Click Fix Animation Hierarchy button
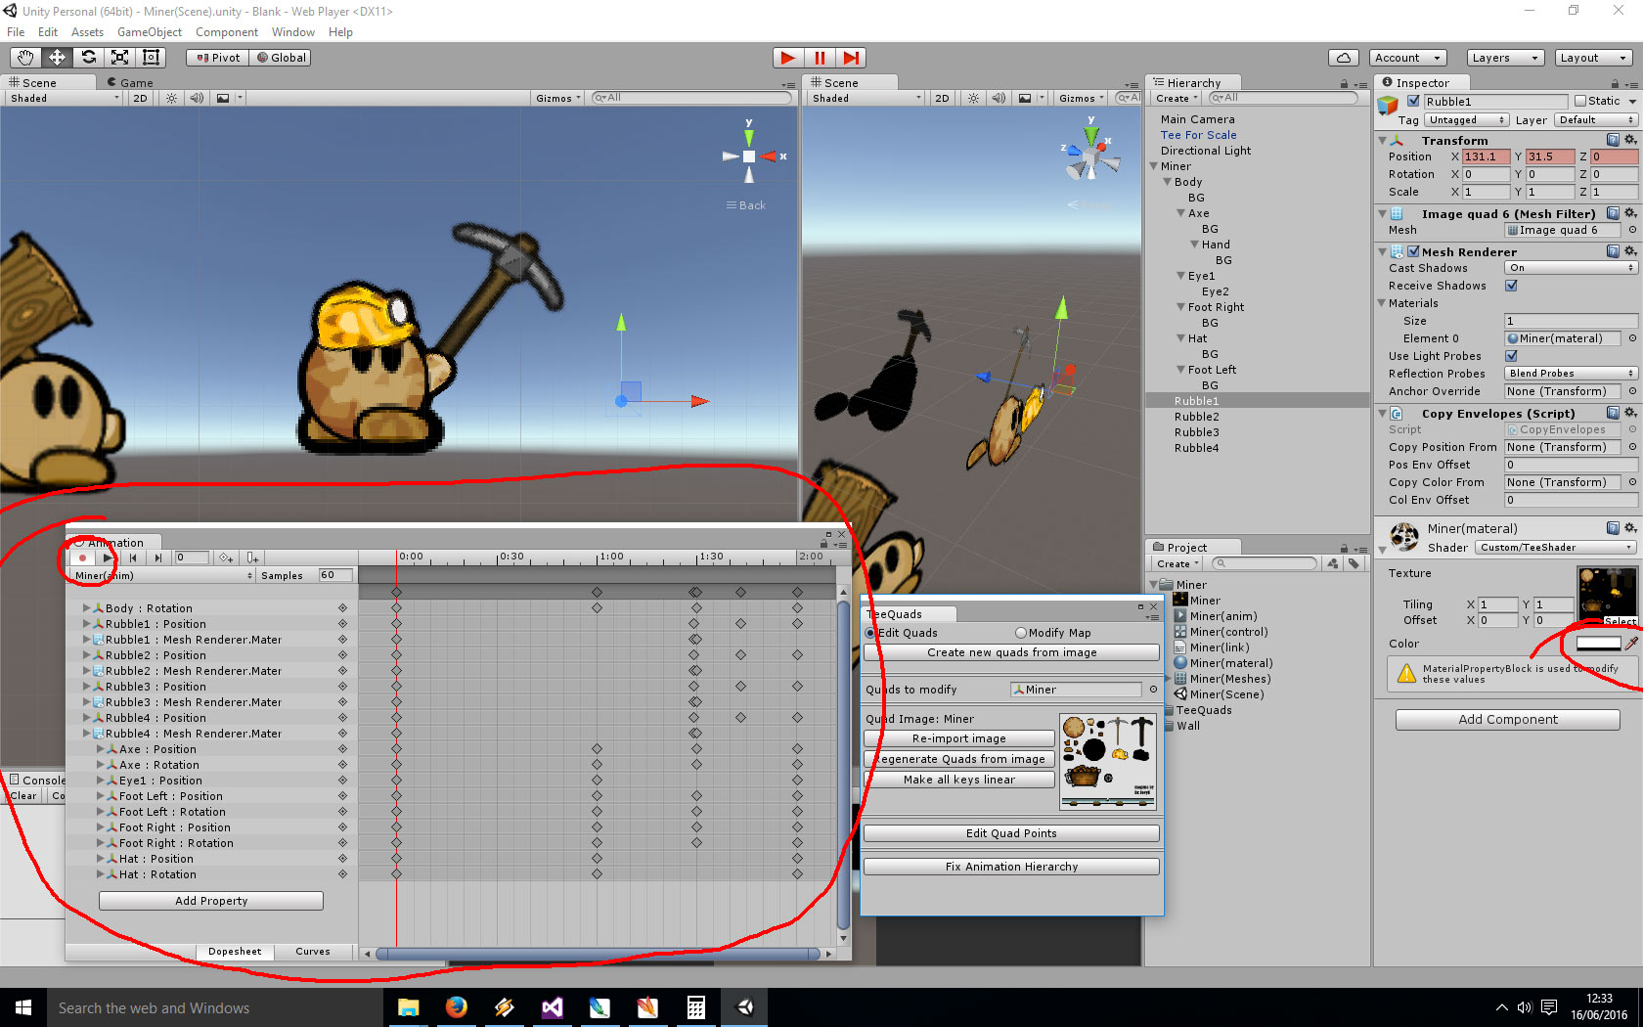 tap(1011, 867)
